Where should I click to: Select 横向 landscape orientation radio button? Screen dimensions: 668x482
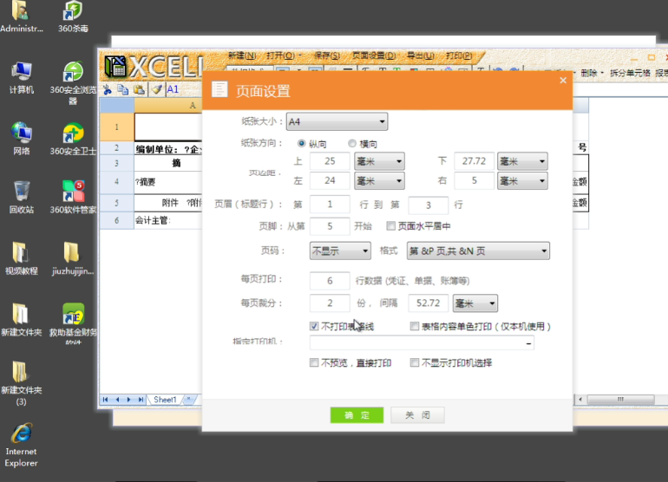pyautogui.click(x=352, y=144)
